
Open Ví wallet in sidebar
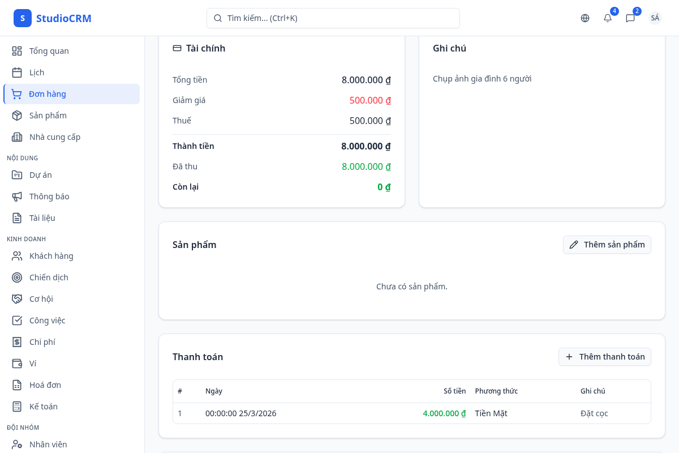(x=33, y=364)
